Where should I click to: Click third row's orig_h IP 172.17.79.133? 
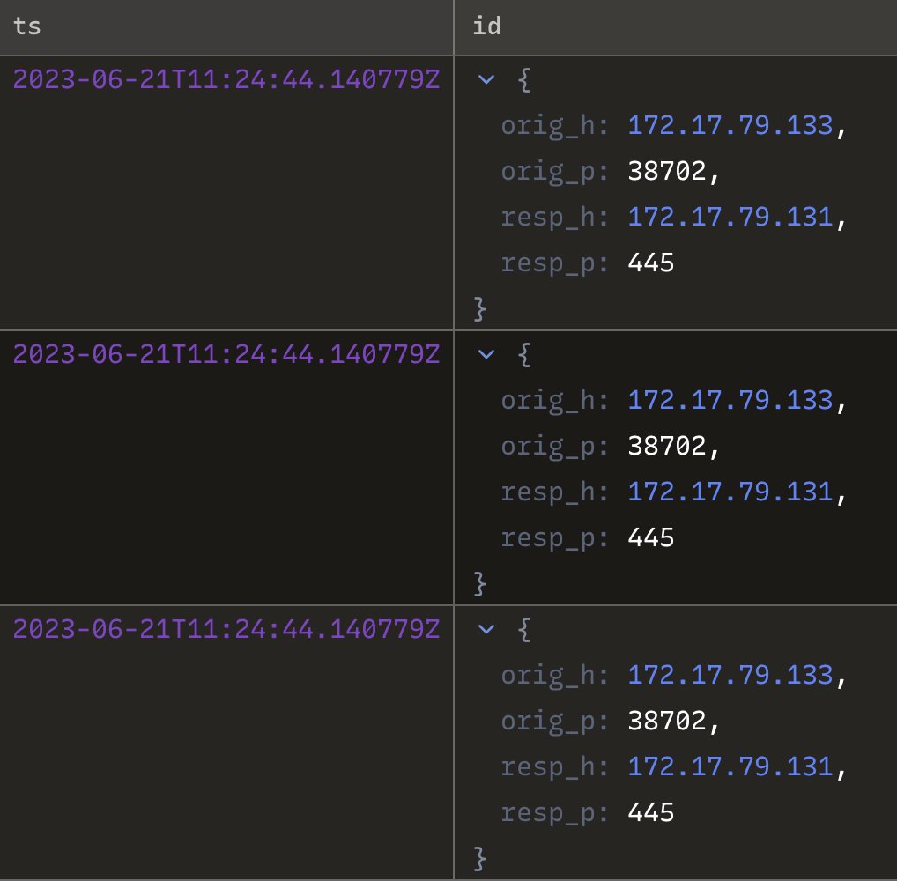(730, 675)
